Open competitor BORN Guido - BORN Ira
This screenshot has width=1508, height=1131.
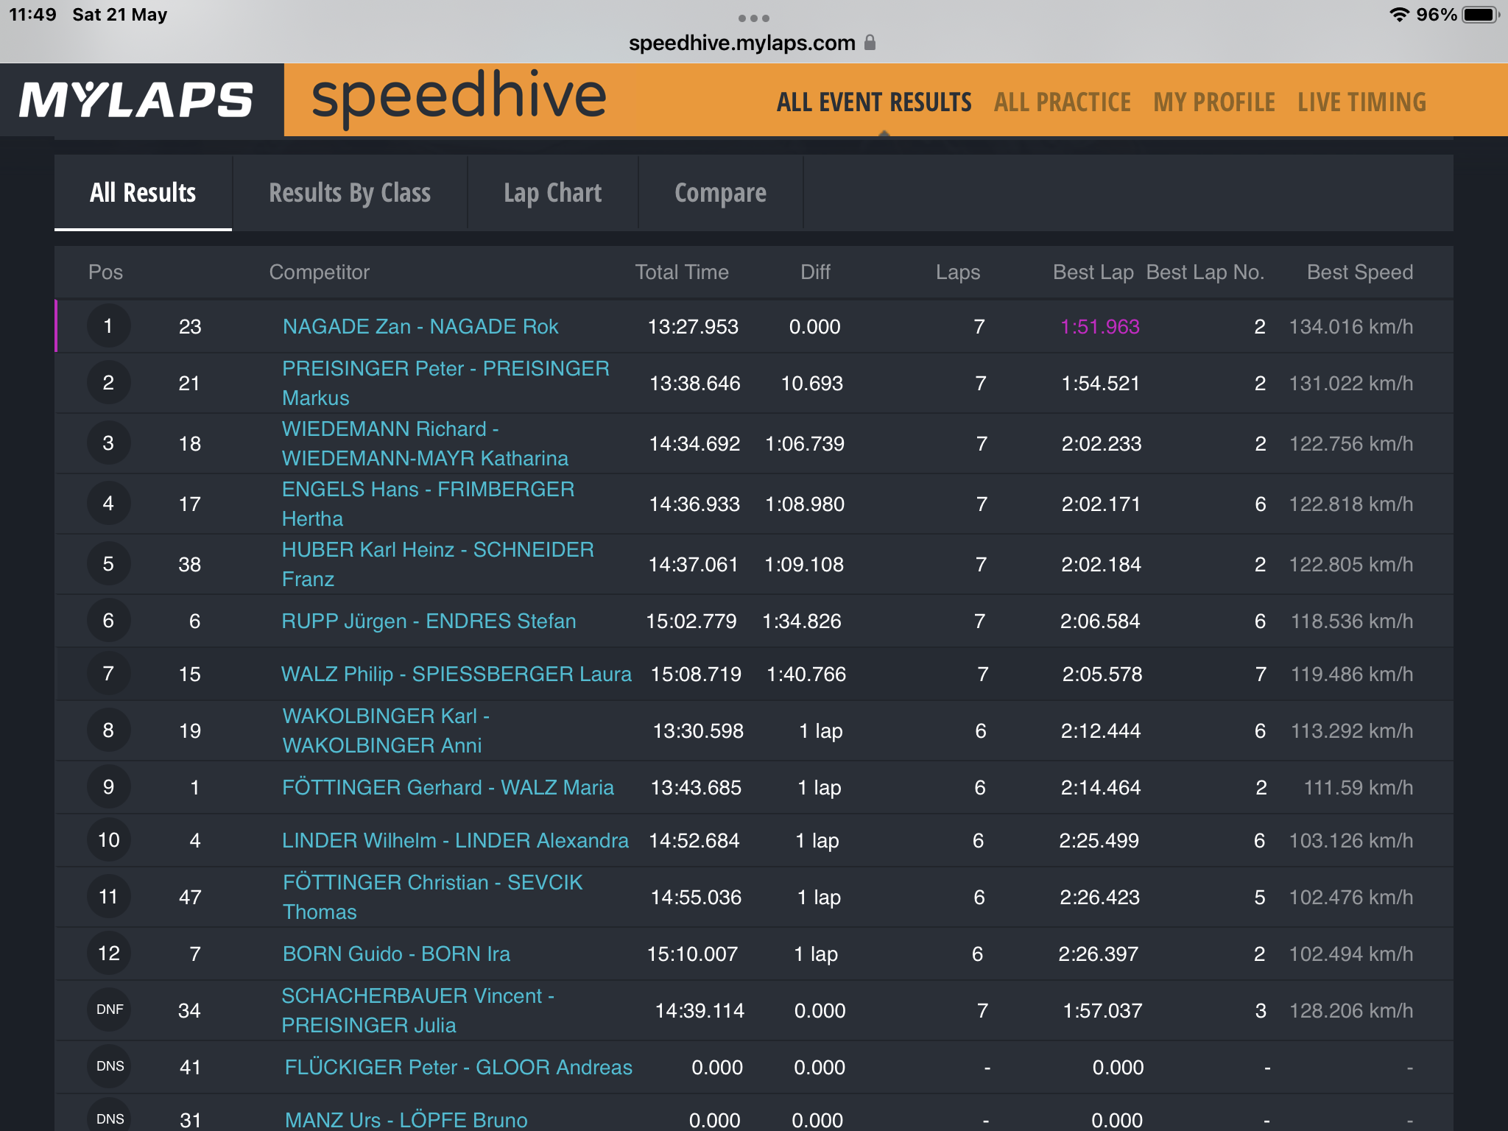click(396, 954)
